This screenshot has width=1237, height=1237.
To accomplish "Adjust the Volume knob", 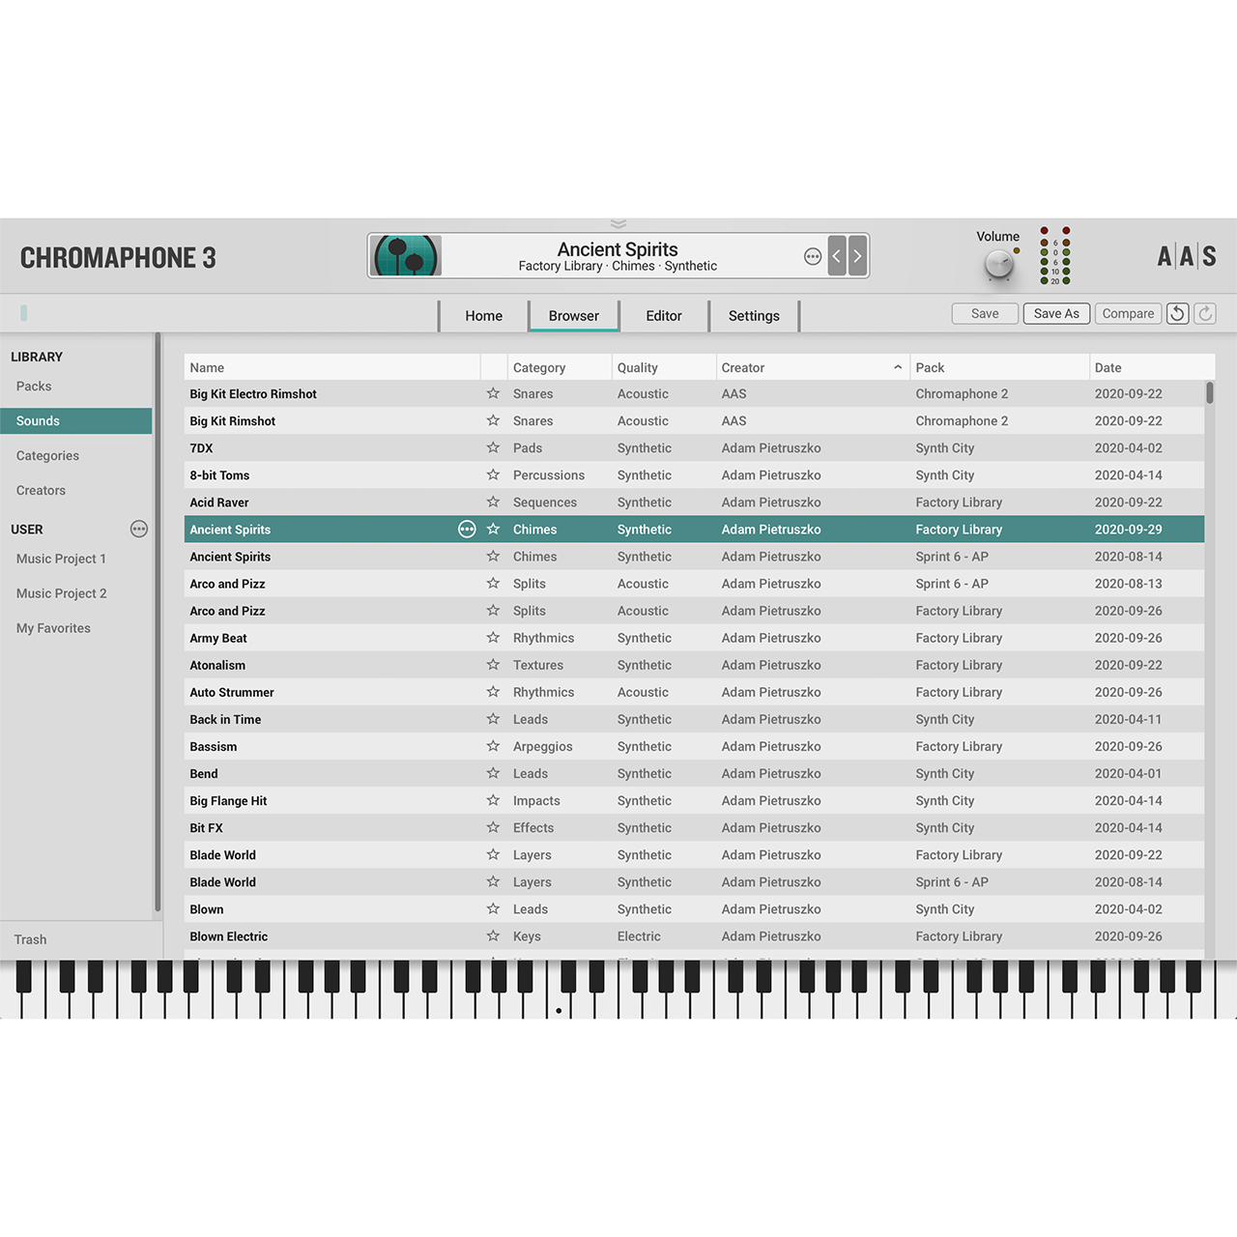I will tap(998, 263).
